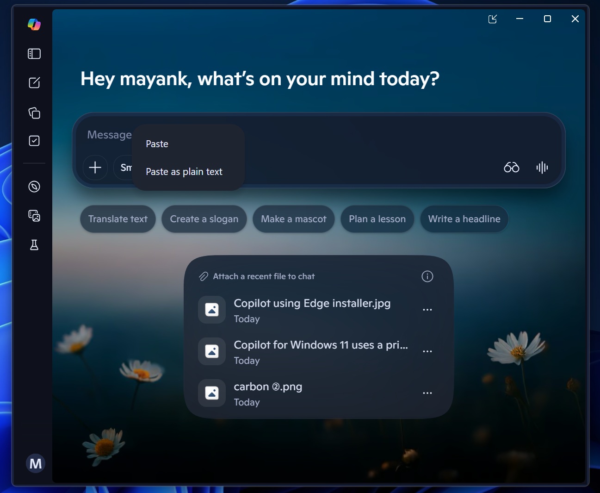Choose Paste as plain text
The image size is (600, 493).
click(184, 172)
